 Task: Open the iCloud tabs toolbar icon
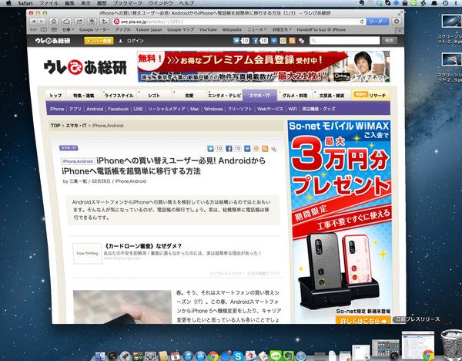(x=68, y=22)
